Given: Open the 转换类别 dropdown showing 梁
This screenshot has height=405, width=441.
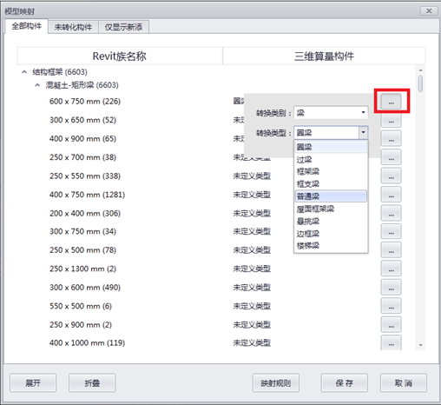Looking at the screenshot, I should coord(331,113).
